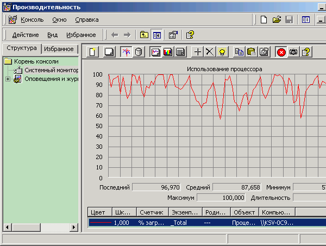Switch to the Избранное tab

59,49
